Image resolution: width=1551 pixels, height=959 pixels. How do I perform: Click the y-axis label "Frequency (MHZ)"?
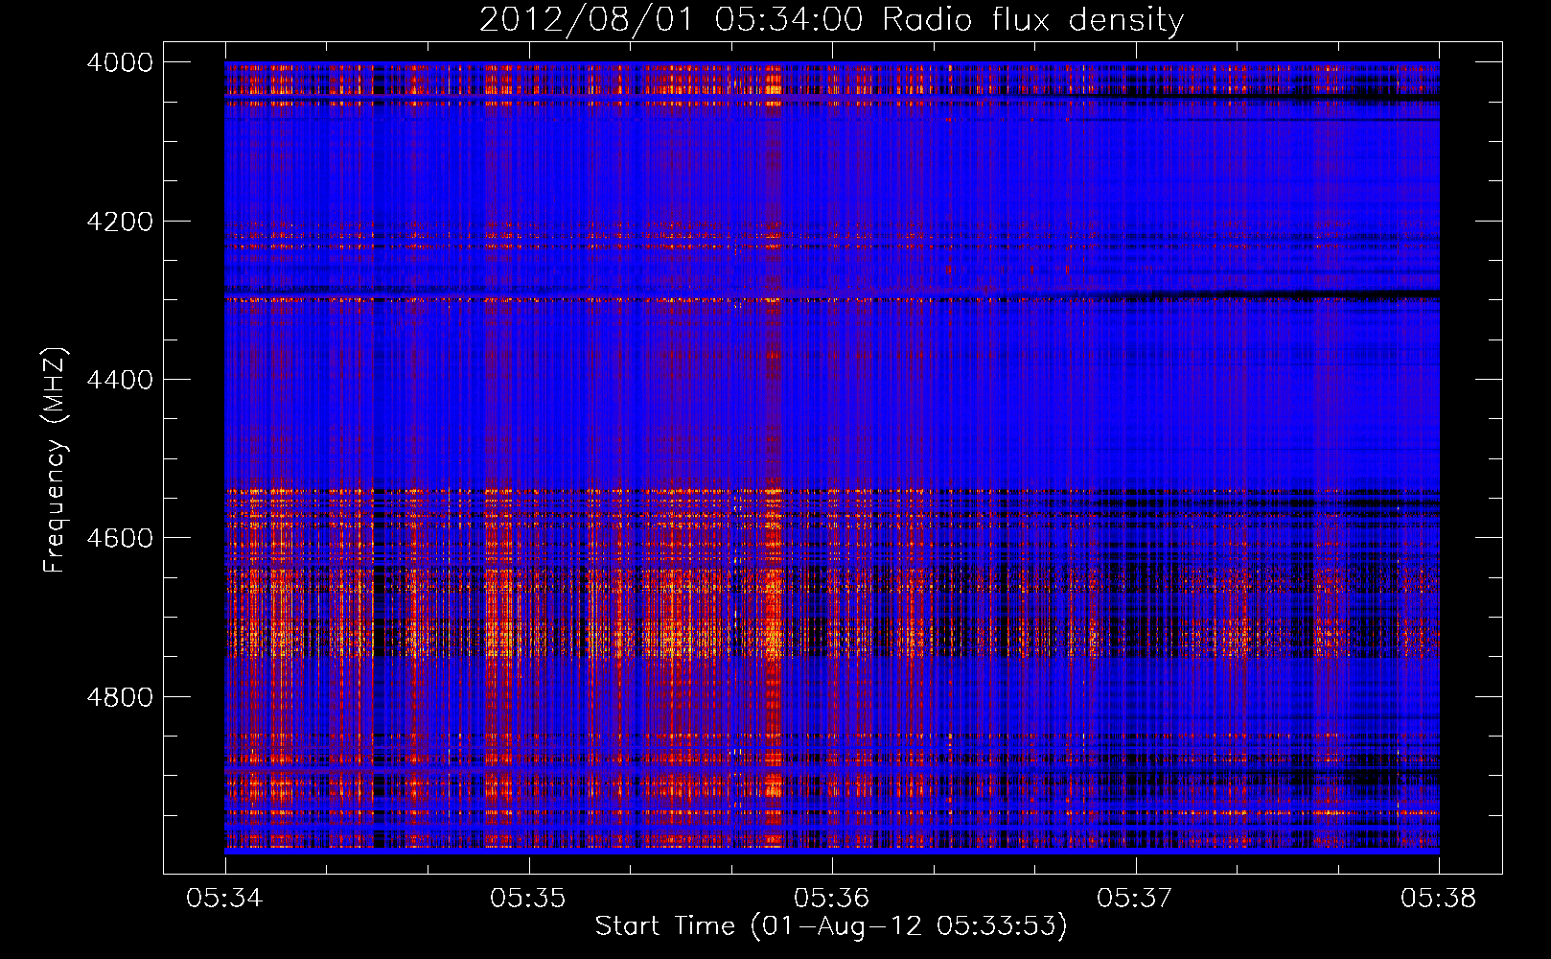pyautogui.click(x=56, y=460)
